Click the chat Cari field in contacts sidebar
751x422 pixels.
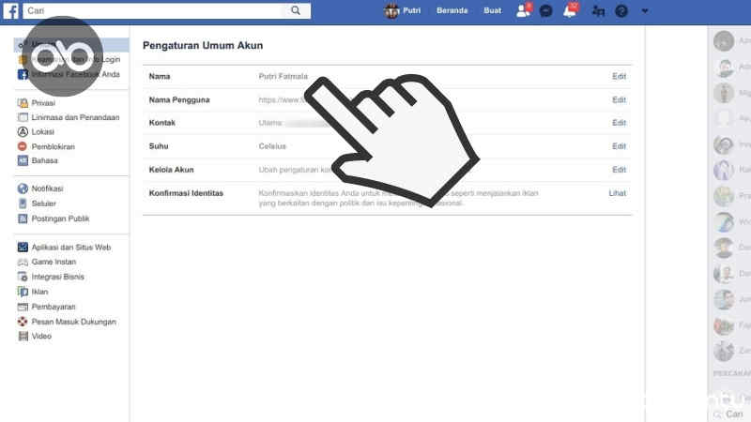coord(734,414)
